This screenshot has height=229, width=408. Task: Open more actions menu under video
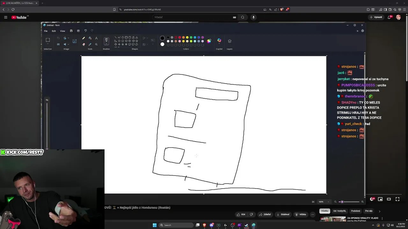pos(312,214)
